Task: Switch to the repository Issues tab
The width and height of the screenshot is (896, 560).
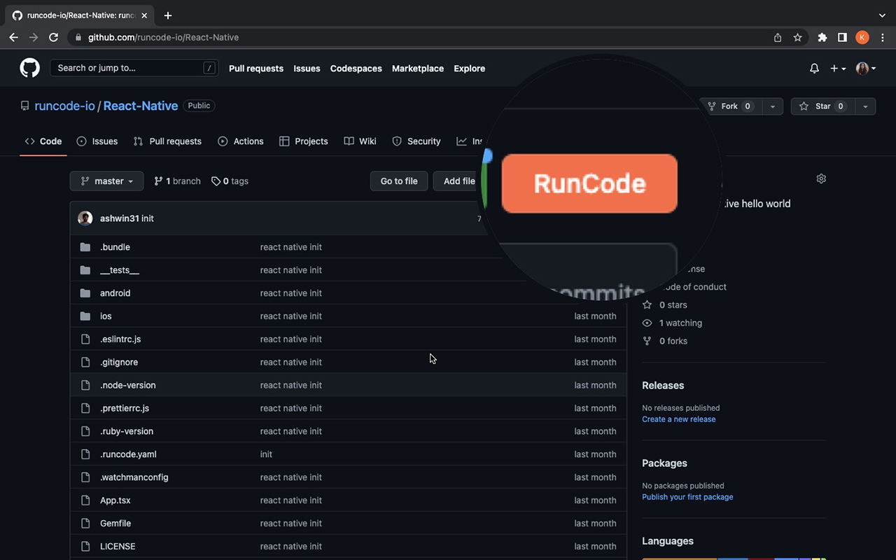Action: pyautogui.click(x=97, y=141)
